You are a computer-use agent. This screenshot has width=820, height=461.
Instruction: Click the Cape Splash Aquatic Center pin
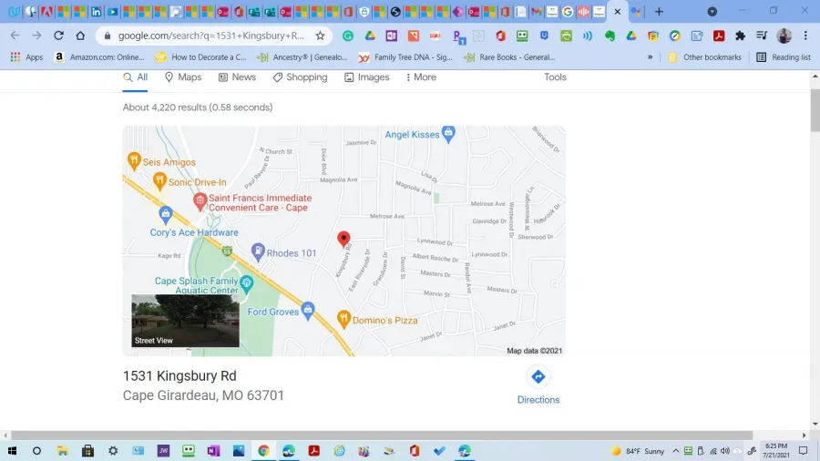click(x=246, y=284)
